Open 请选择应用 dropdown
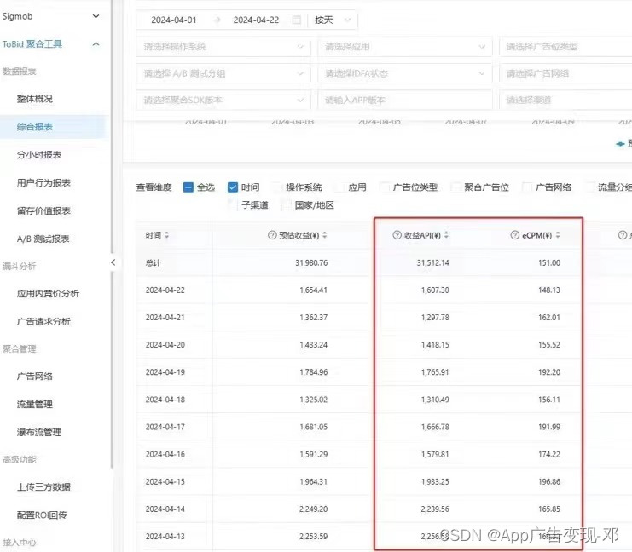 point(404,47)
